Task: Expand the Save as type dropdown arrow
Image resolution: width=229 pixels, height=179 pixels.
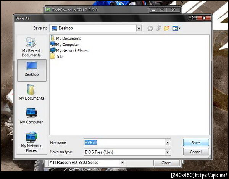Action: 168,152
